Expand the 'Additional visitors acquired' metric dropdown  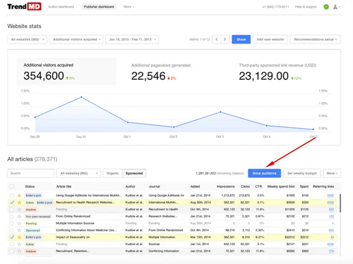coord(76,39)
